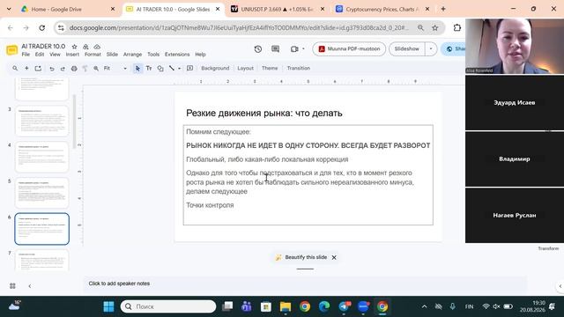Open the Arrange menu
Image resolution: width=564 pixels, height=317 pixels.
[x=132, y=55]
